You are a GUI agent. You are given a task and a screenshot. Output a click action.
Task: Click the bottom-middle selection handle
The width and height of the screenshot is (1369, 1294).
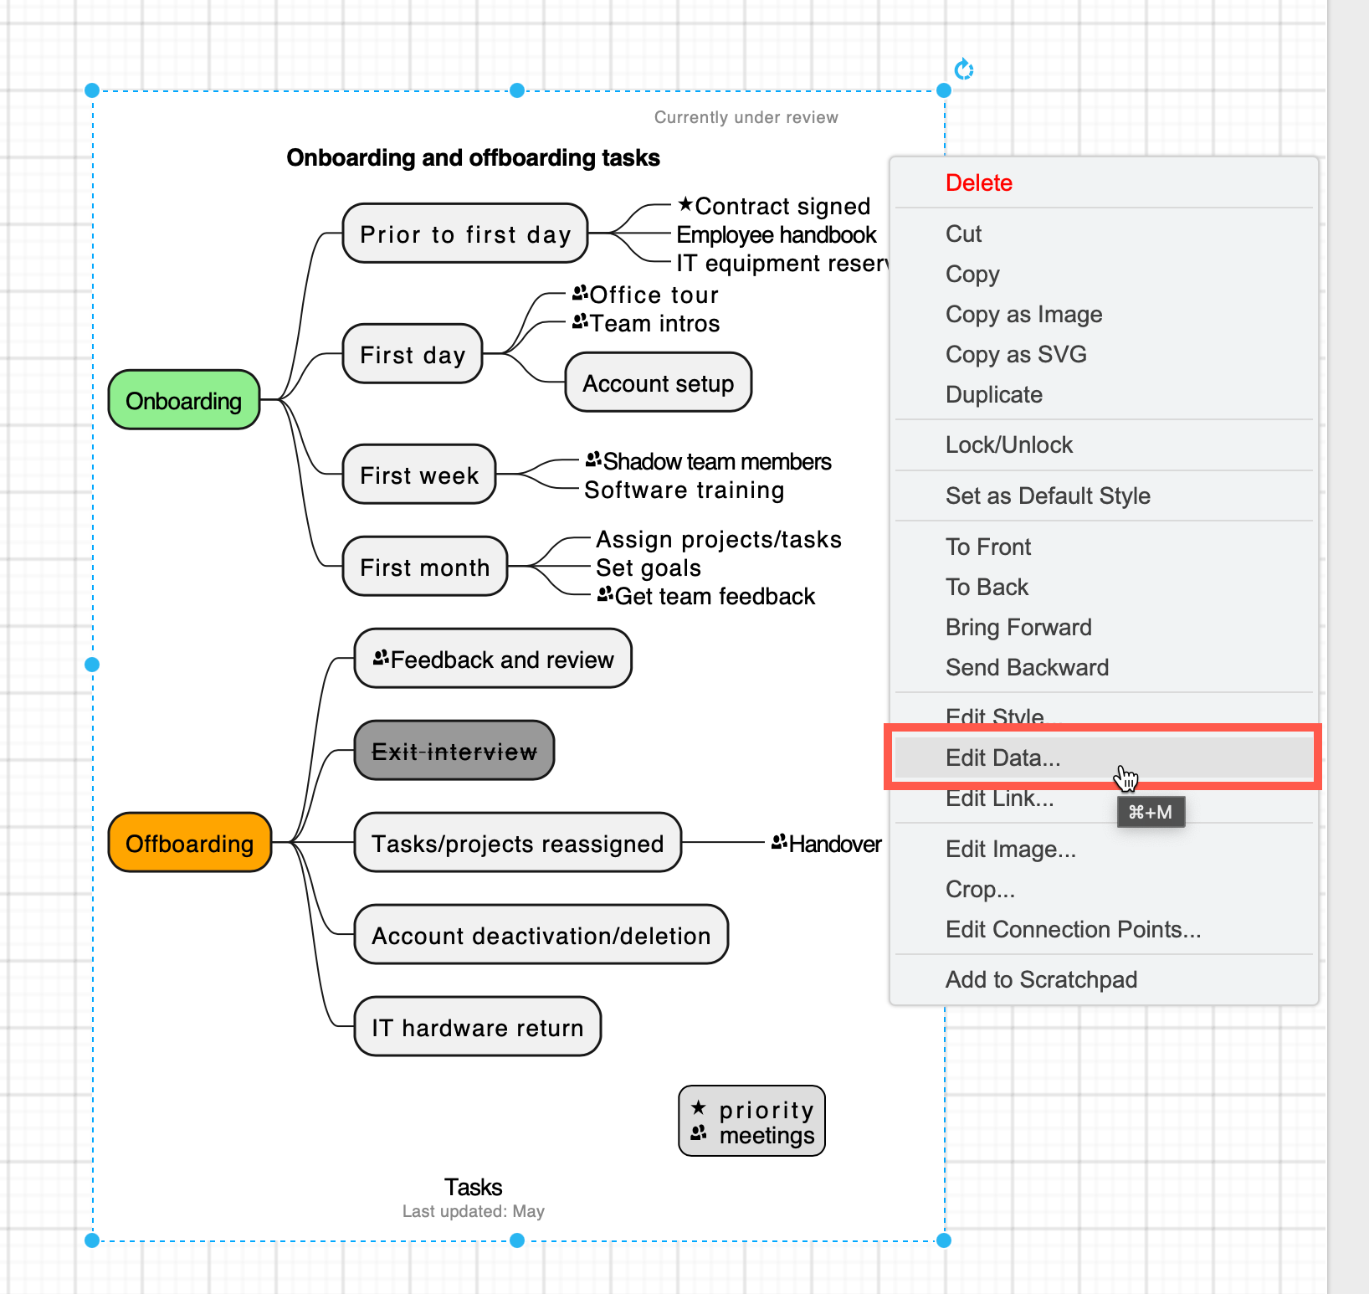pyautogui.click(x=517, y=1240)
